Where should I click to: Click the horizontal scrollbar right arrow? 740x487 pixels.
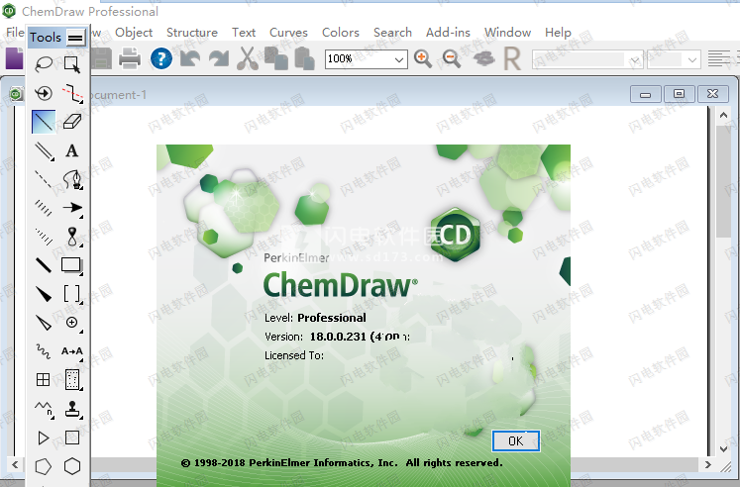(x=708, y=464)
